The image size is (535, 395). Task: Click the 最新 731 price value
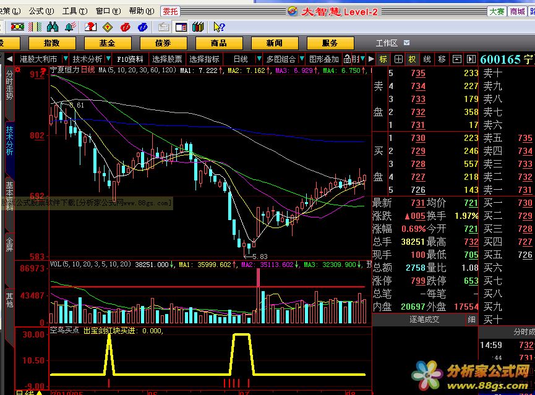click(x=418, y=203)
